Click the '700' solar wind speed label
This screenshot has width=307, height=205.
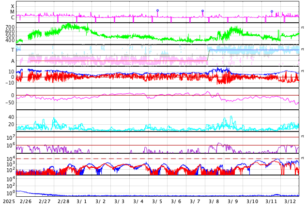point(10,27)
